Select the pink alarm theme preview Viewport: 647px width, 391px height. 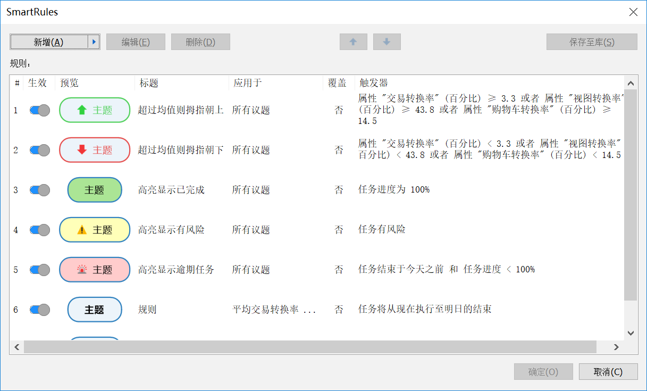click(x=95, y=270)
